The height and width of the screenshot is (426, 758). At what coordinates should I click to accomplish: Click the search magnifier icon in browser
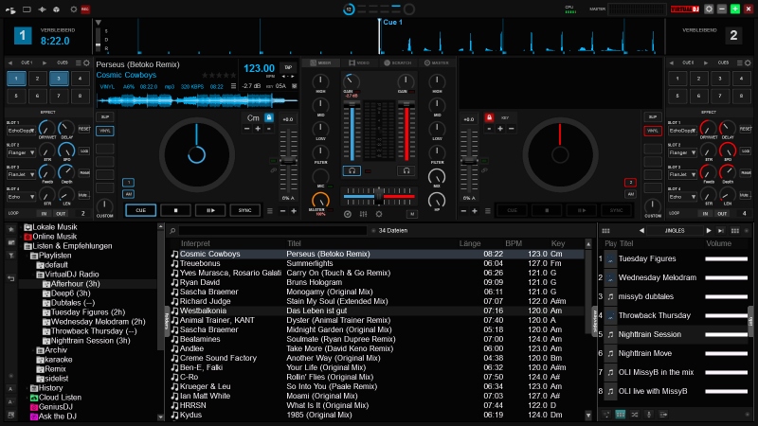click(172, 231)
